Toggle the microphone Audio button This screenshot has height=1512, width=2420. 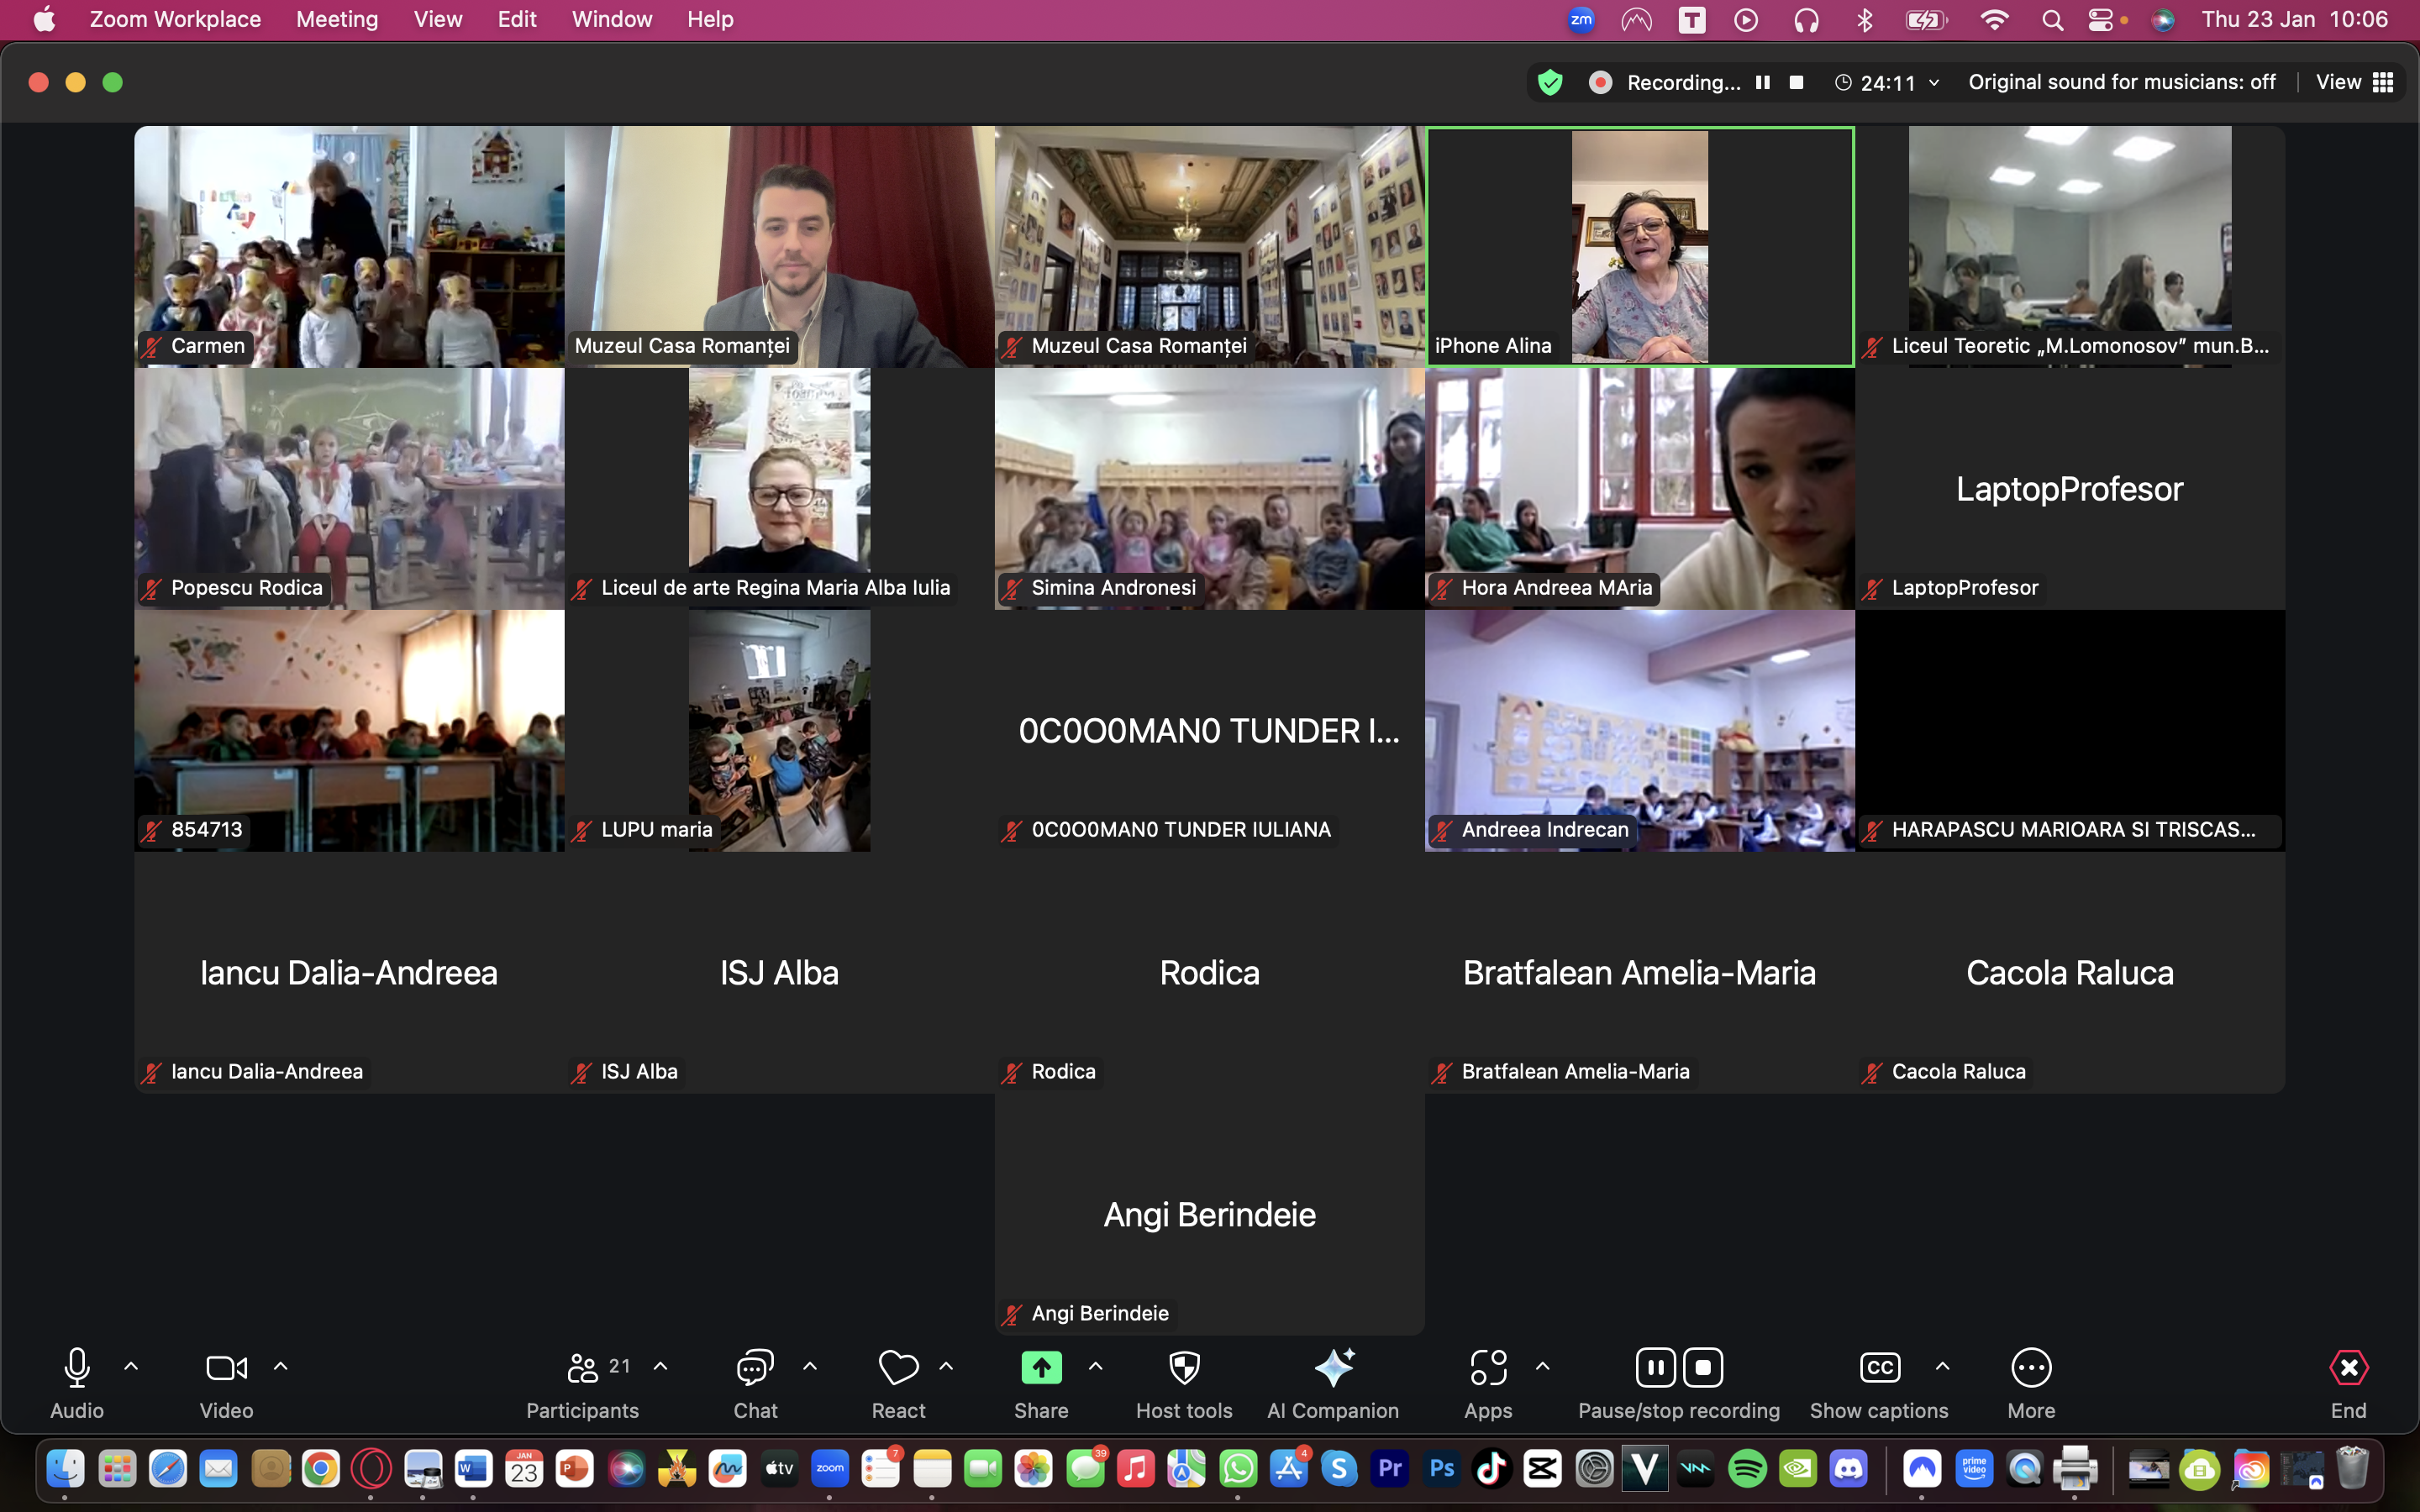pyautogui.click(x=77, y=1368)
